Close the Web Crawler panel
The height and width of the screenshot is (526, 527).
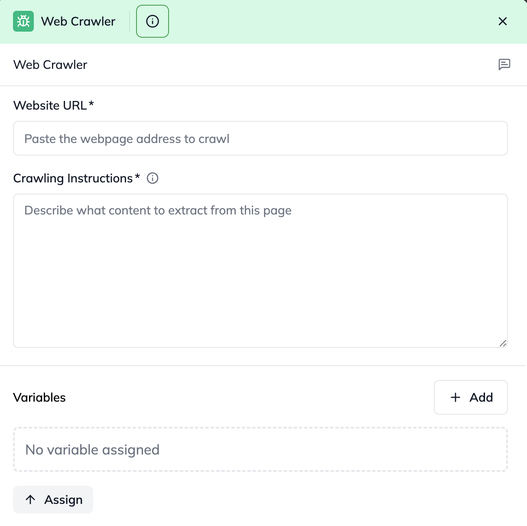503,21
